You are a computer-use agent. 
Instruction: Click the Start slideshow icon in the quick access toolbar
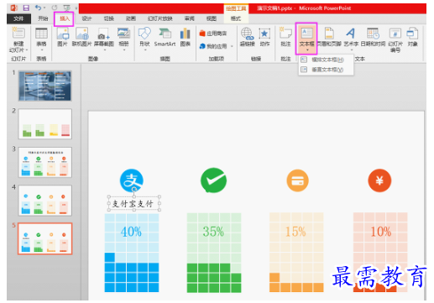(x=66, y=8)
